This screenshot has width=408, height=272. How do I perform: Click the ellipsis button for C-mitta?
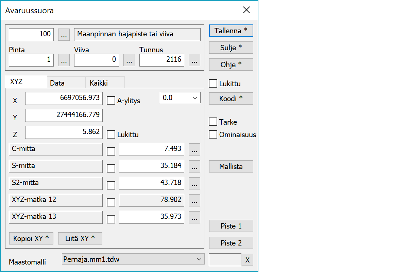coord(194,149)
